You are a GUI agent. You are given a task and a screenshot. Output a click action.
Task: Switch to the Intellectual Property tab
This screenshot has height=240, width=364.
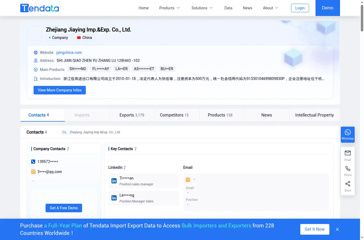click(314, 115)
